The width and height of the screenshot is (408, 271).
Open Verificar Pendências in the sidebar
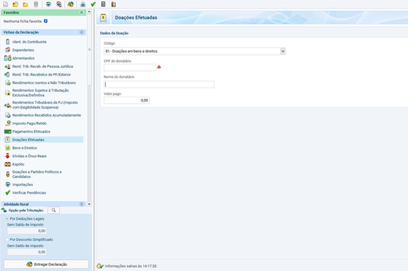[29, 193]
